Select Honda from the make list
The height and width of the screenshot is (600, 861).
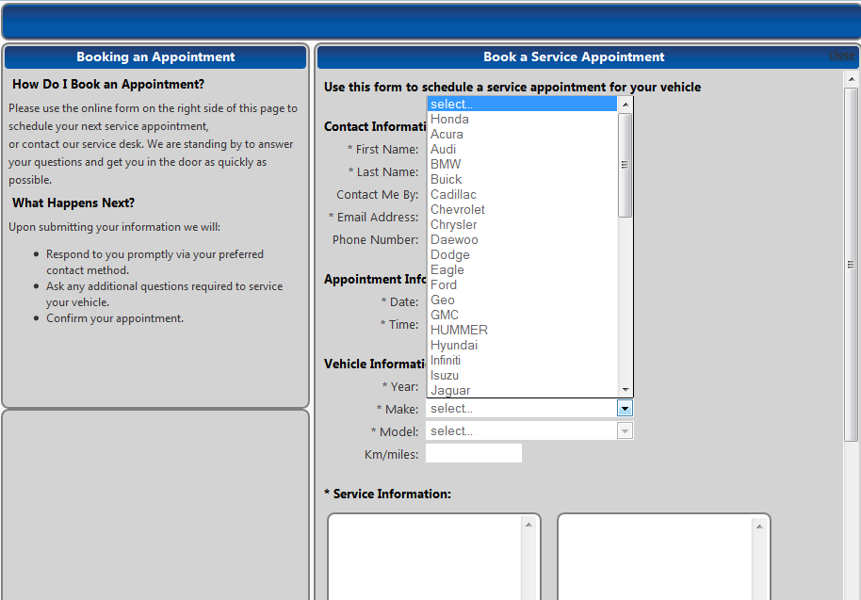point(449,120)
